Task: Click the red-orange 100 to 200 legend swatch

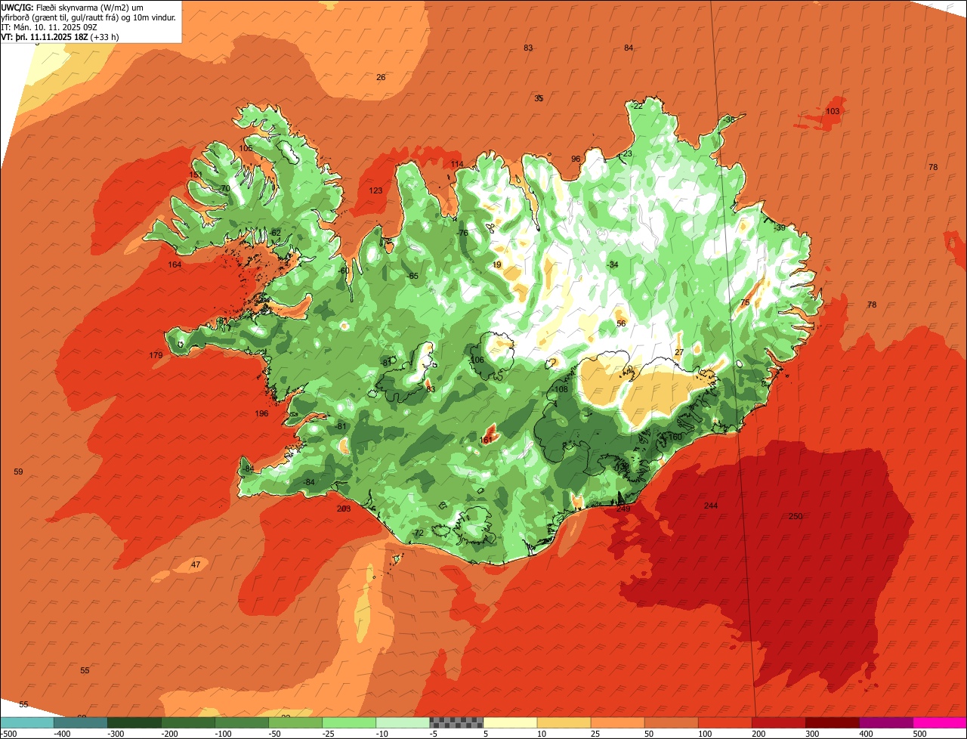Action: coord(724,722)
